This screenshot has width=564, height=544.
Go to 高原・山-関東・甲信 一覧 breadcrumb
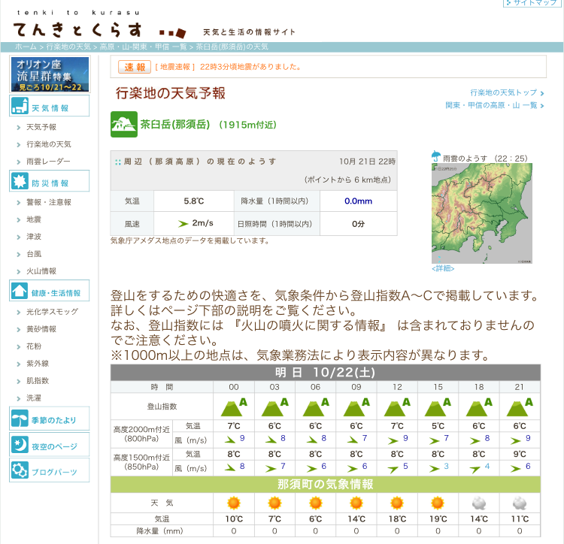coord(143,47)
